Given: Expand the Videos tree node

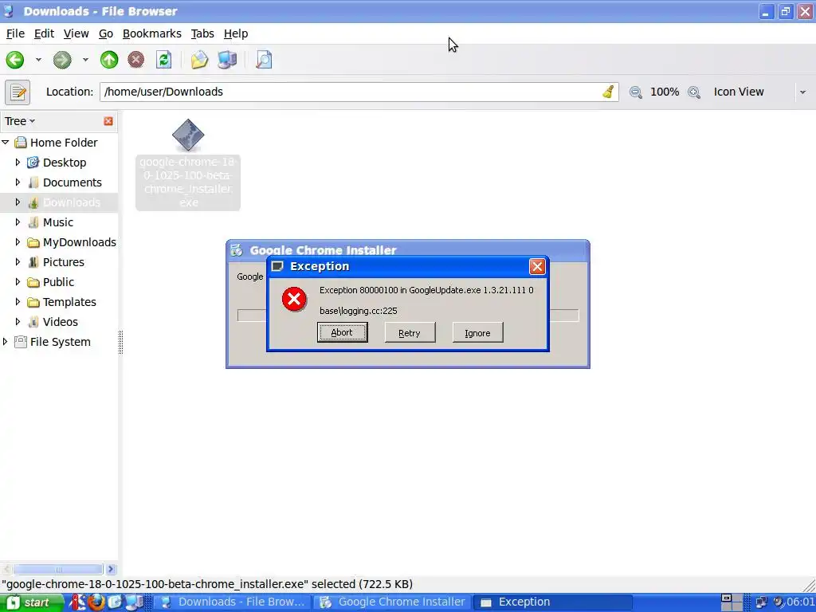Looking at the screenshot, I should point(18,322).
